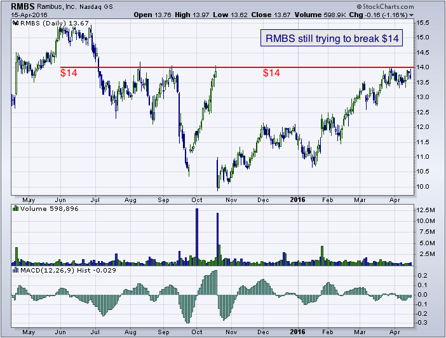Click the 'MACD(12,26,9) Hist -0.029' label

point(68,270)
